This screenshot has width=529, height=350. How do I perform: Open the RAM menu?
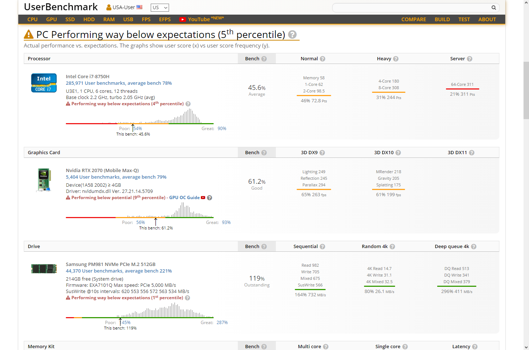pos(109,19)
